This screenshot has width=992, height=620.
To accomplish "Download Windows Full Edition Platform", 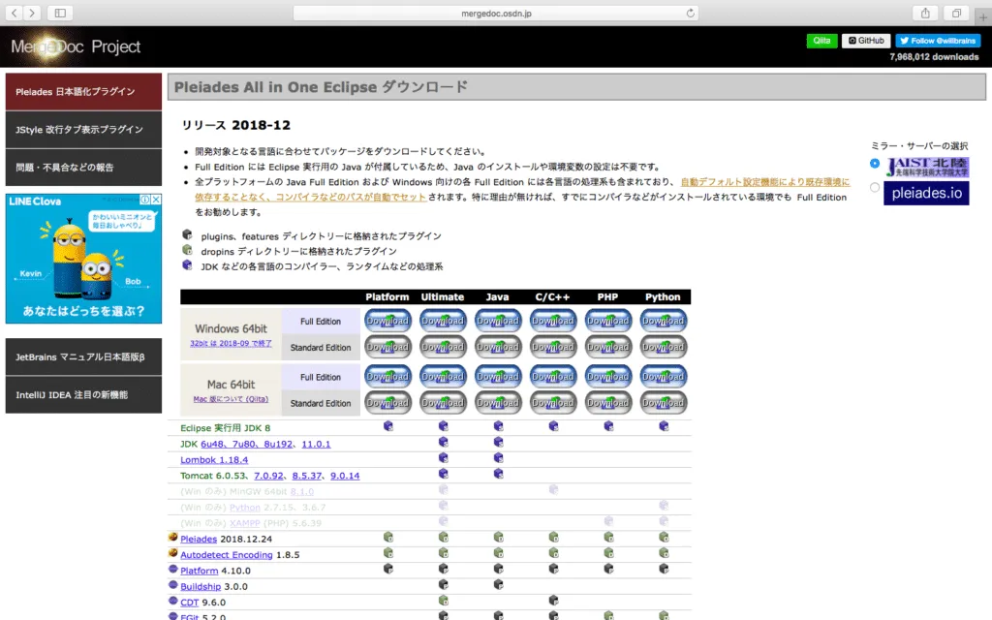I will click(387, 321).
